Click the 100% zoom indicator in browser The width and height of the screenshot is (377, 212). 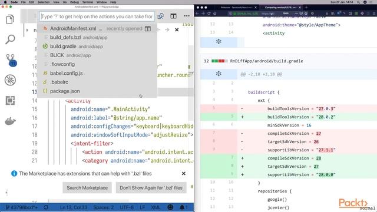[x=285, y=14]
